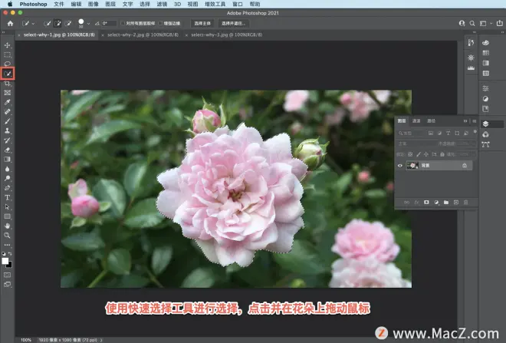
Task: Open the Layers panel options menu
Action: point(474,121)
